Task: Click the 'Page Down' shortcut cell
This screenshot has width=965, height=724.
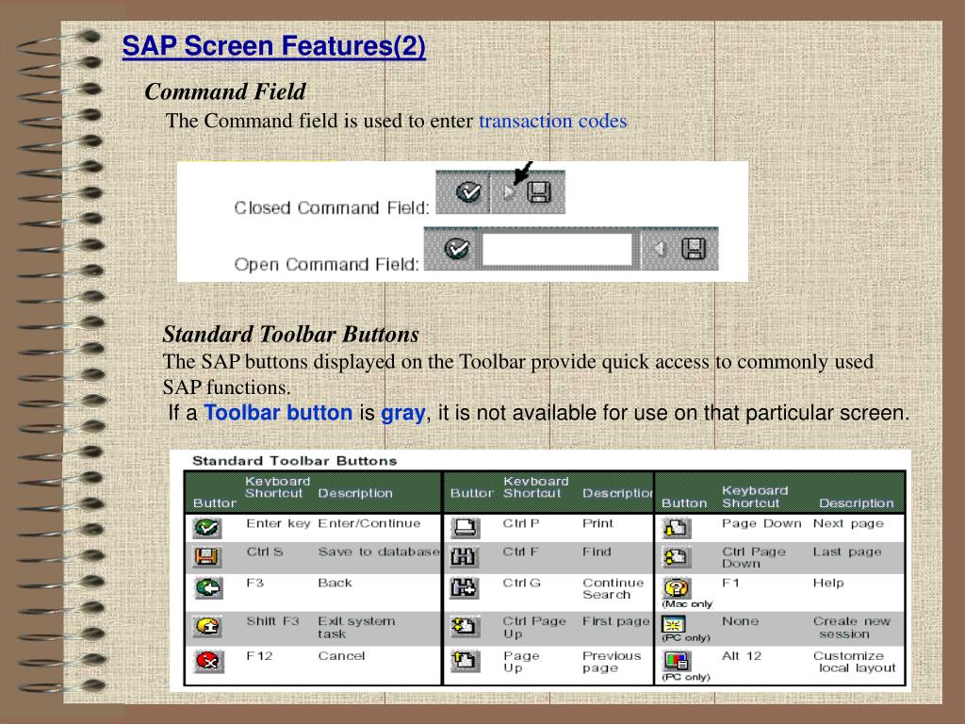Action: tap(761, 523)
